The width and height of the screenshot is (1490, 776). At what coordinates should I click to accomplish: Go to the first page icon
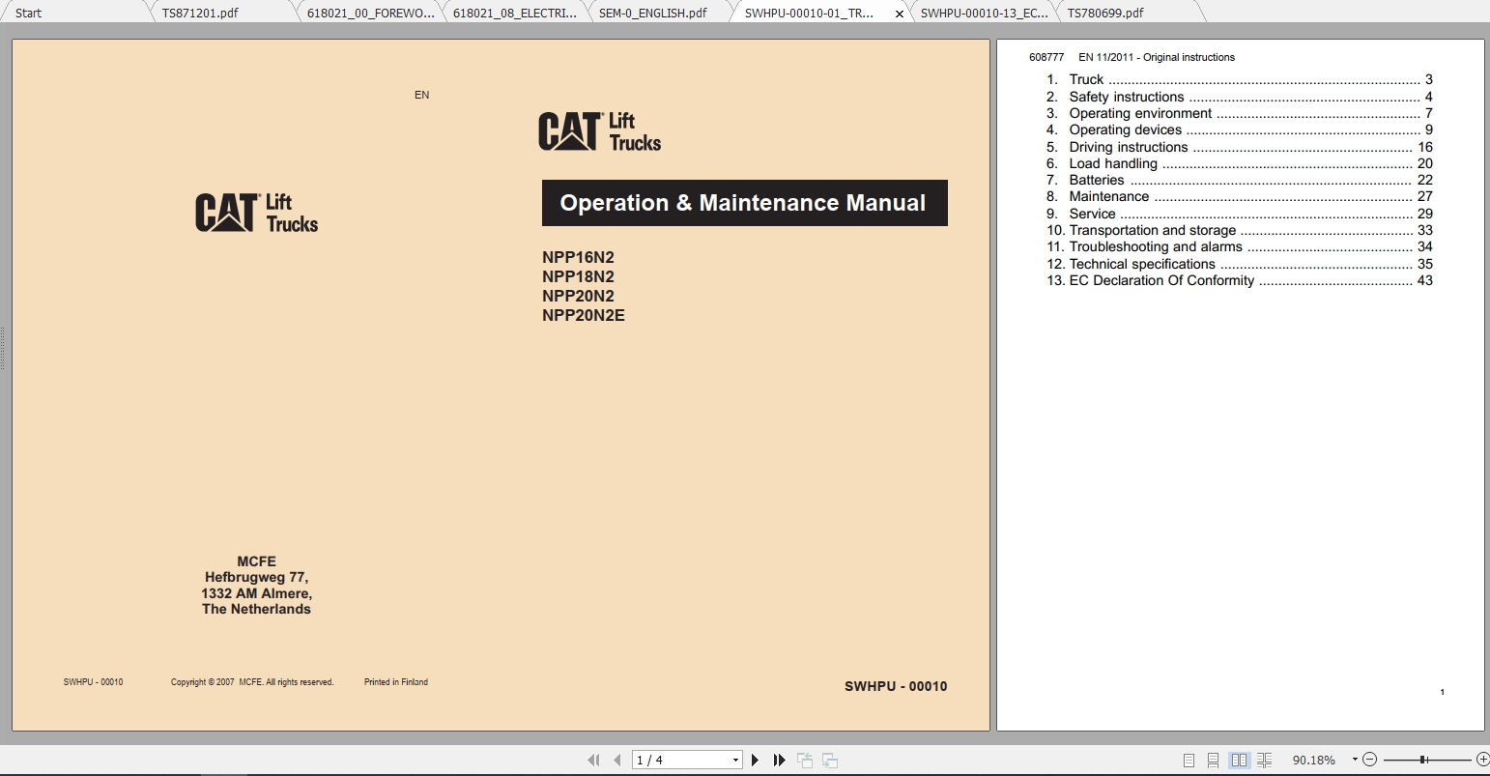coord(593,761)
